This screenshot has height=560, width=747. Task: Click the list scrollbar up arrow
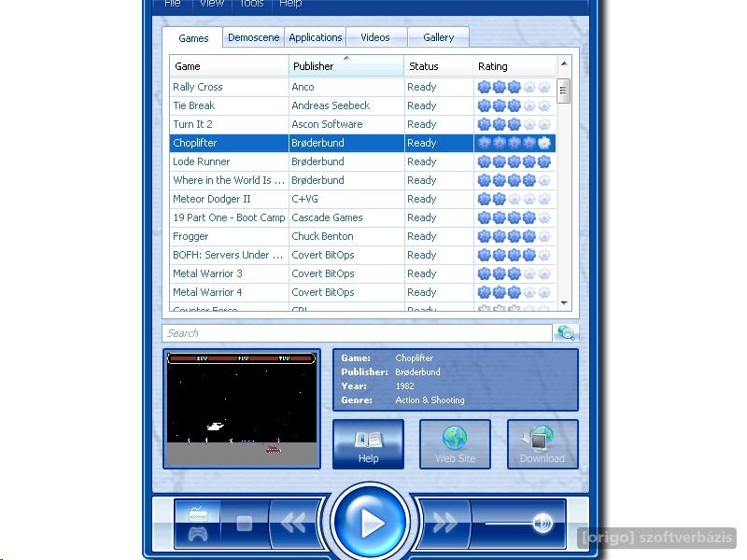pos(564,63)
